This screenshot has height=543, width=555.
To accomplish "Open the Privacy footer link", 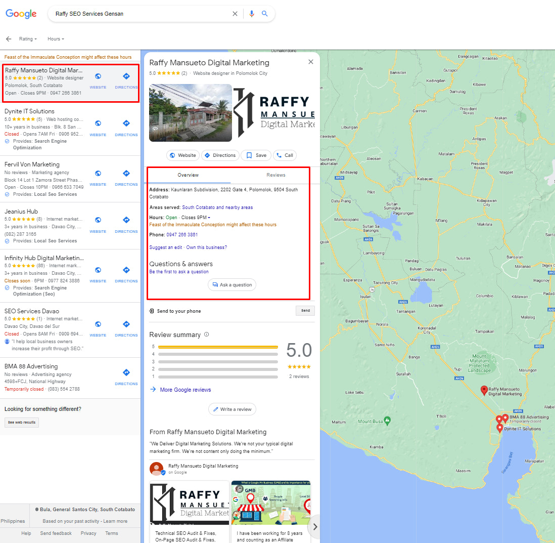I will click(88, 533).
